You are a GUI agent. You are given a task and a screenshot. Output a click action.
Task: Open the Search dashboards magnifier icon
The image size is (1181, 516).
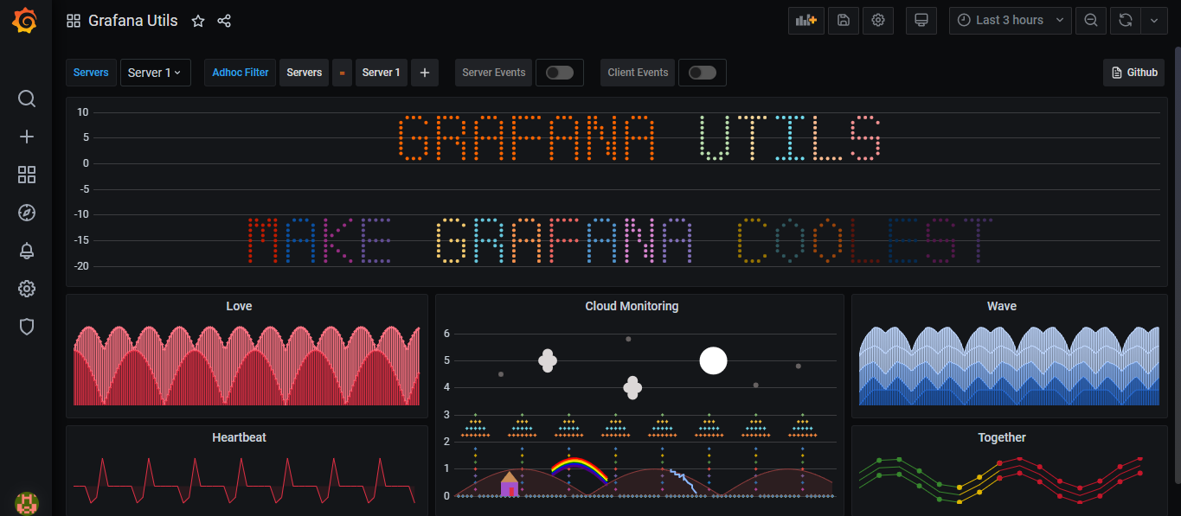[x=27, y=99]
